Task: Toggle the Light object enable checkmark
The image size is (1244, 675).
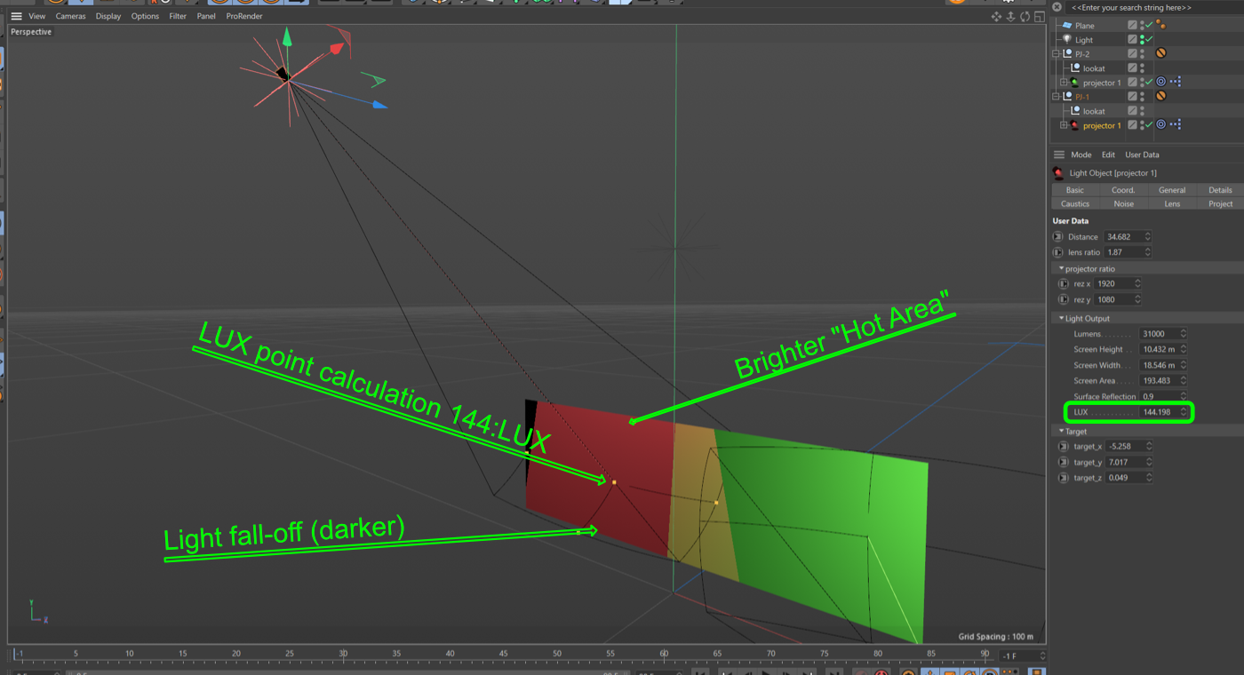Action: coord(1149,39)
